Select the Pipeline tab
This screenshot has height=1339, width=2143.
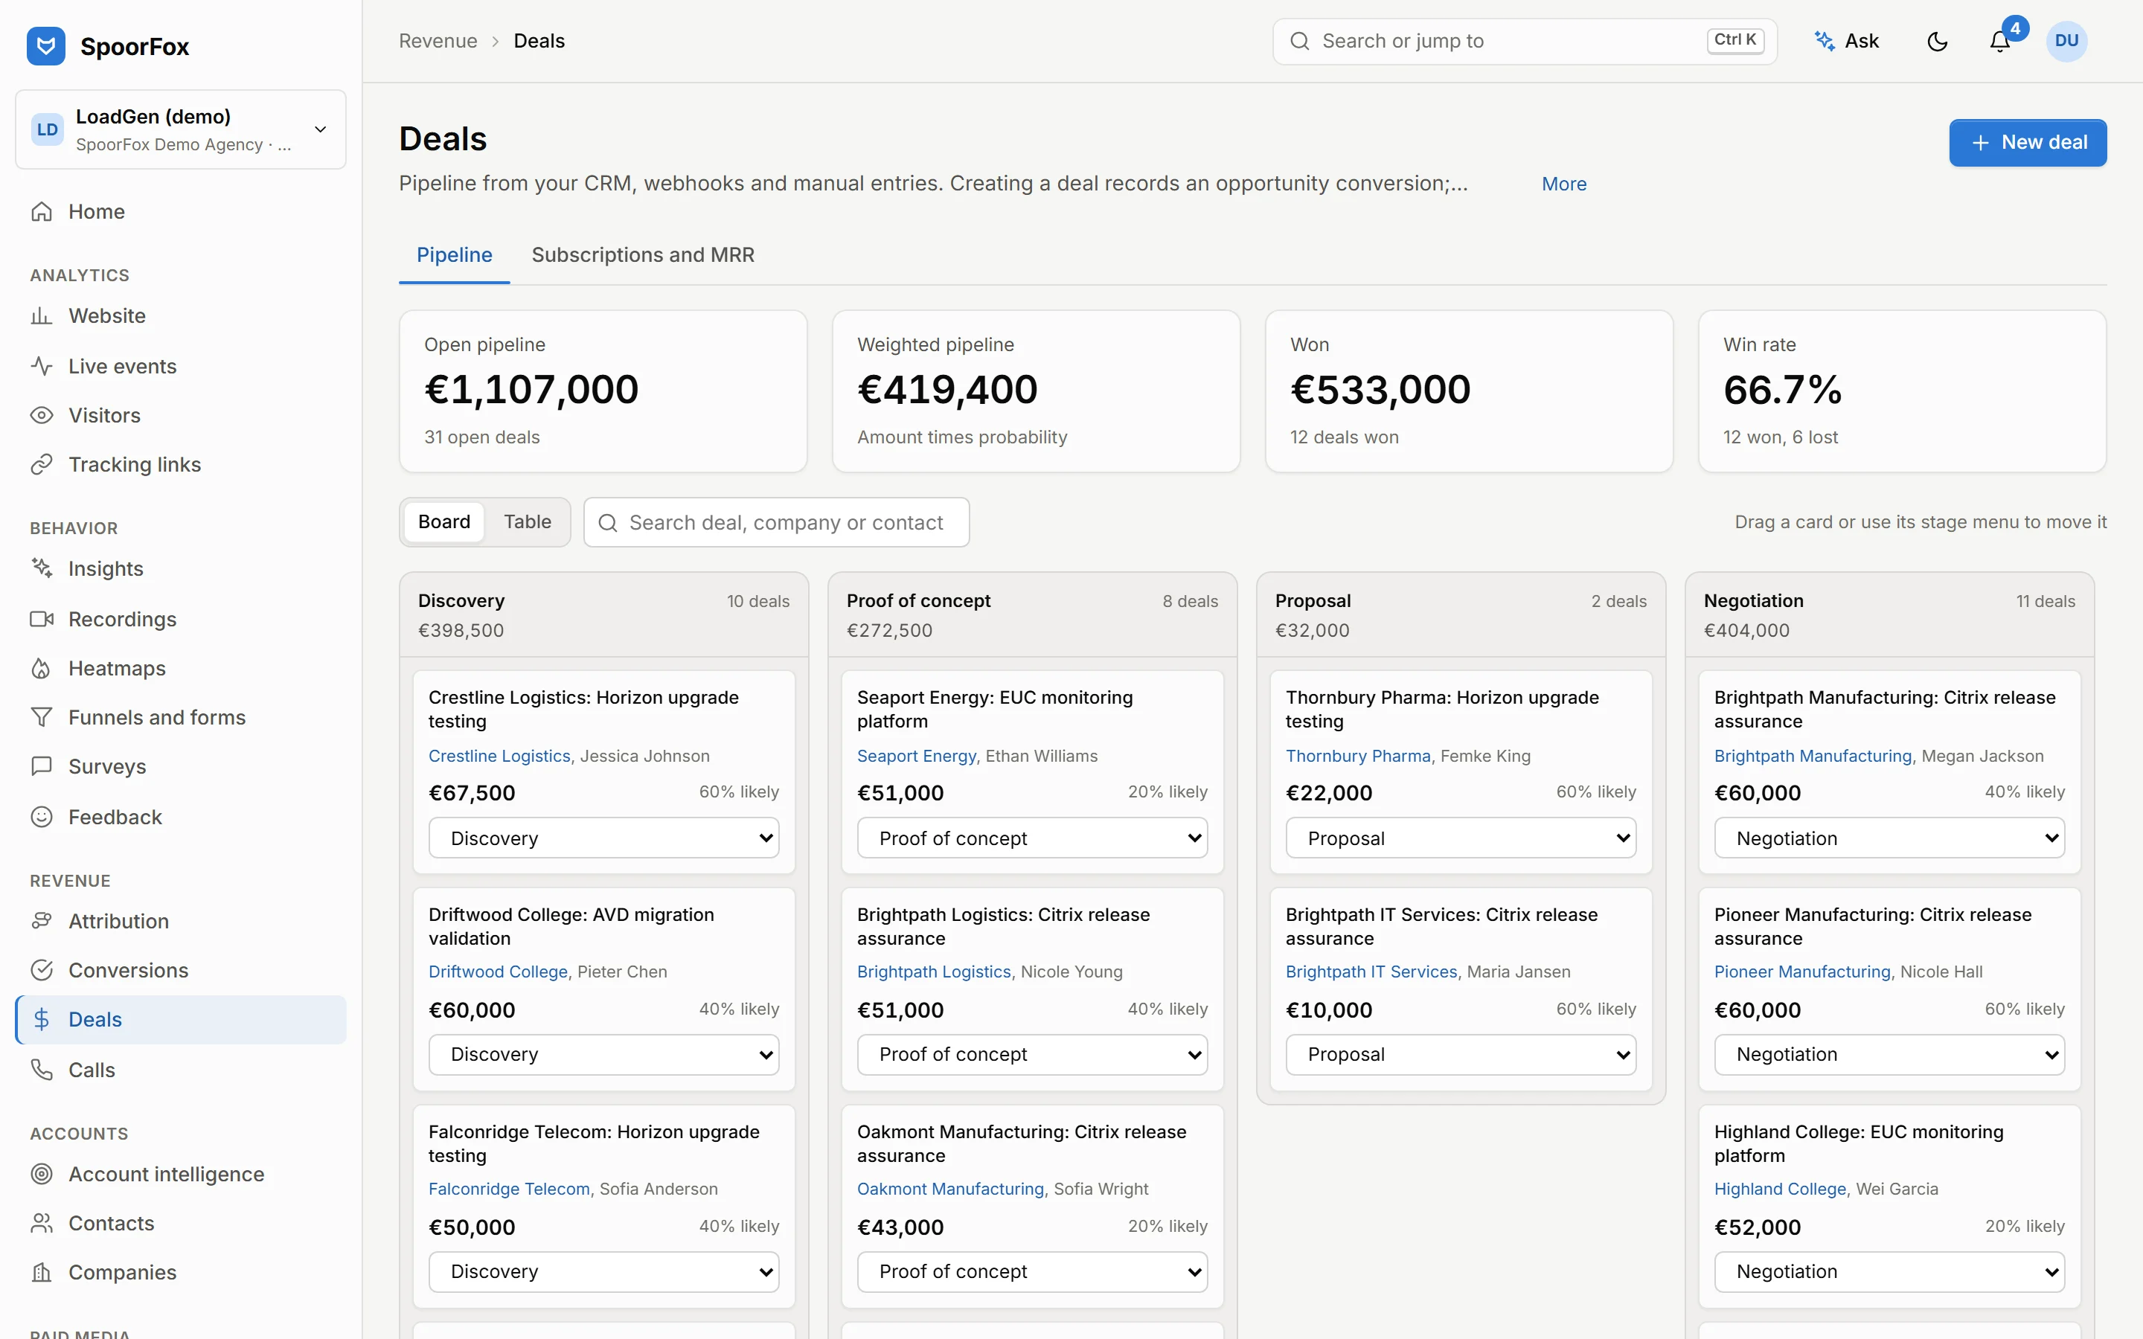click(455, 255)
